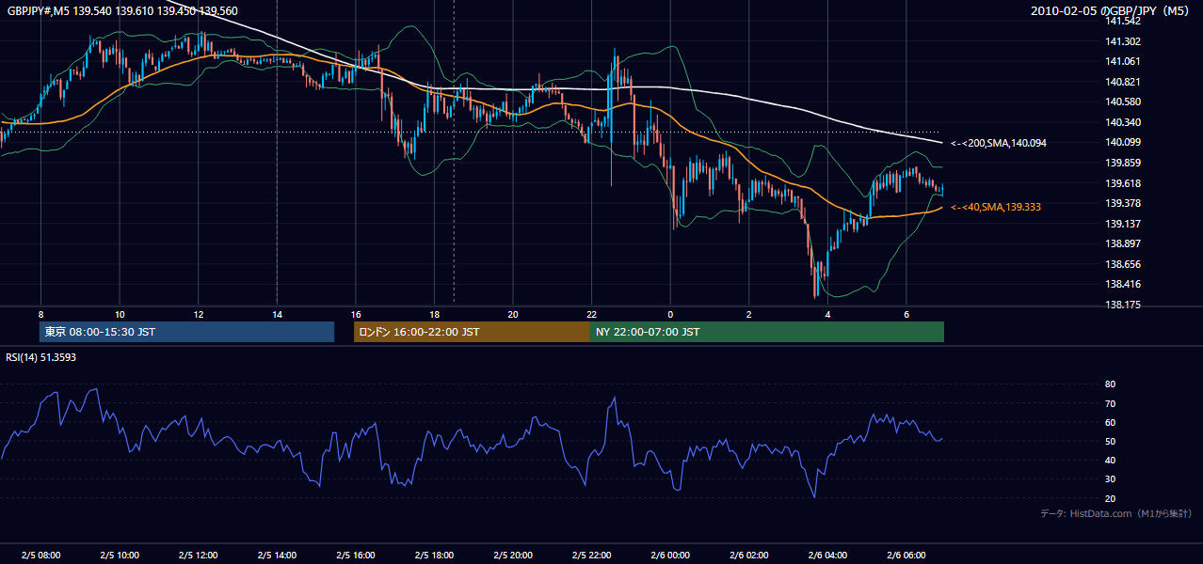Click the NY 22:00-07:00 JST session bar
The height and width of the screenshot is (564, 1203).
(767, 332)
